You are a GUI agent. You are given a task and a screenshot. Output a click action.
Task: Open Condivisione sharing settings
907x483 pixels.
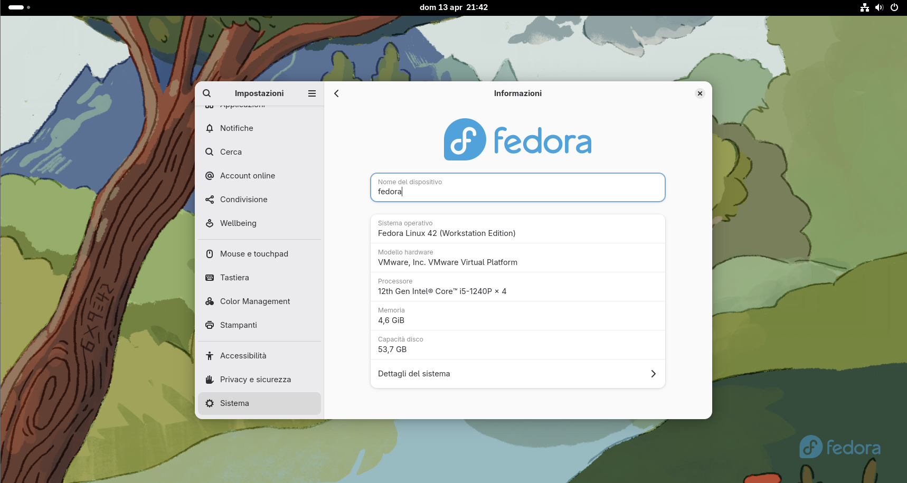243,199
